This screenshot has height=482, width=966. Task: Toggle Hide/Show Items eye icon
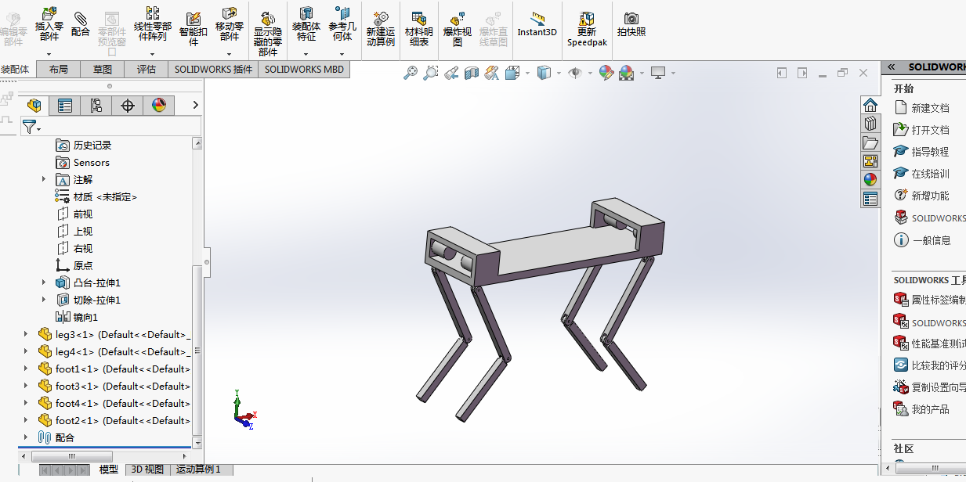coord(575,73)
